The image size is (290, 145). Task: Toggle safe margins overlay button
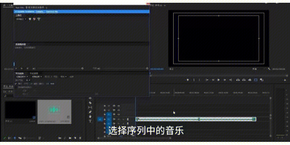pos(256,80)
